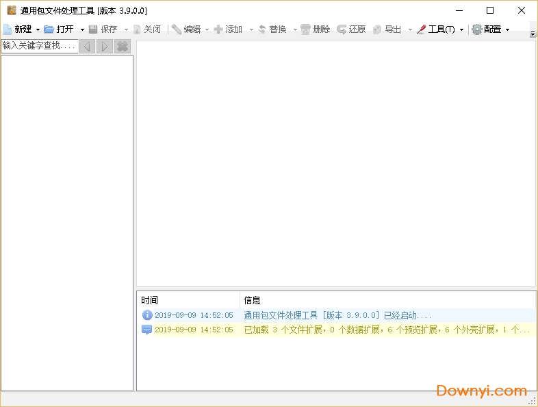Click the next search result arrow

coord(105,46)
